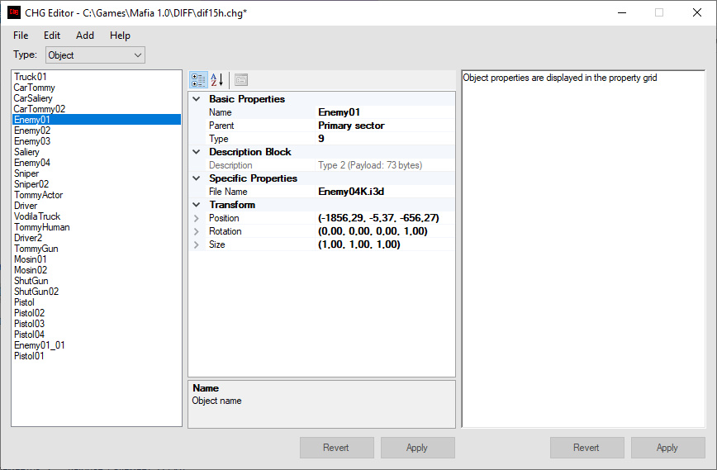Viewport: 717px width, 470px height.
Task: Expand the Rotation property row
Action: coord(197,231)
